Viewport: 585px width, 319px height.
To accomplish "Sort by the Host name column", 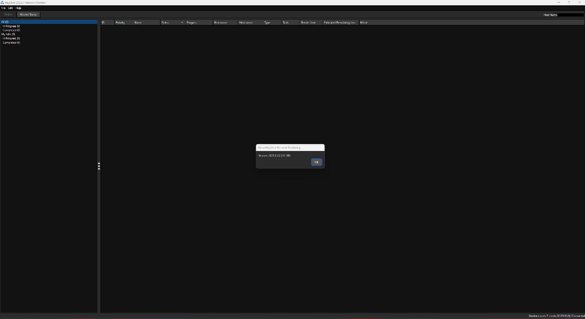I will click(x=250, y=22).
